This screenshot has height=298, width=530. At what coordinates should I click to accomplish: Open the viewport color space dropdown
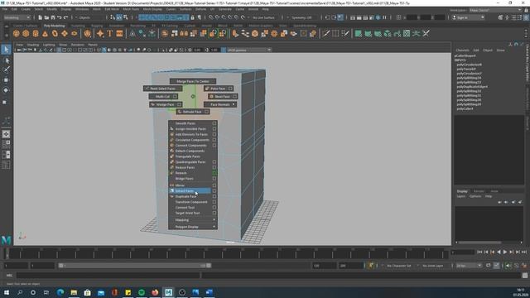[x=249, y=50]
